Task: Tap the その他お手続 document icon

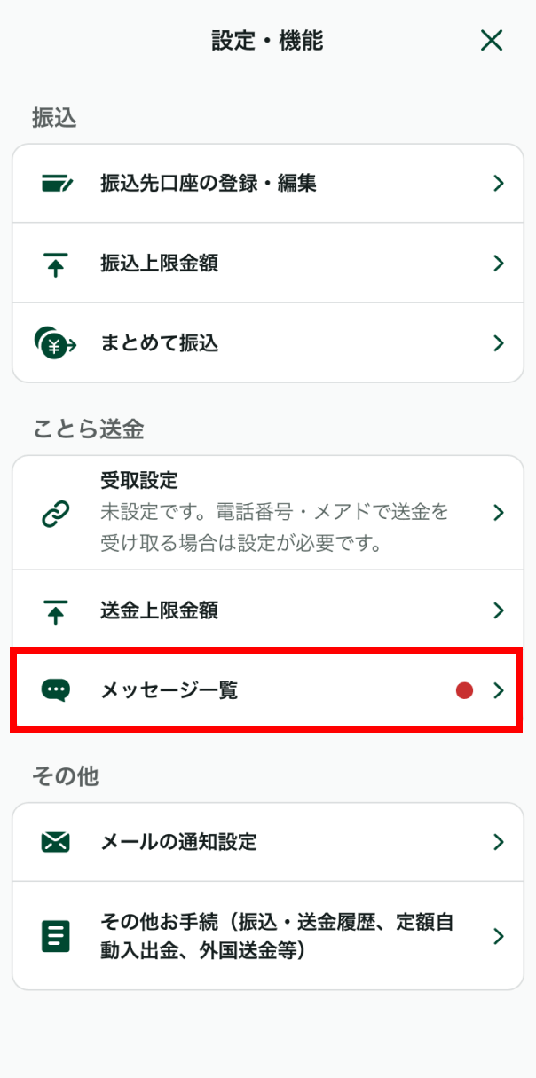Action: [x=56, y=936]
